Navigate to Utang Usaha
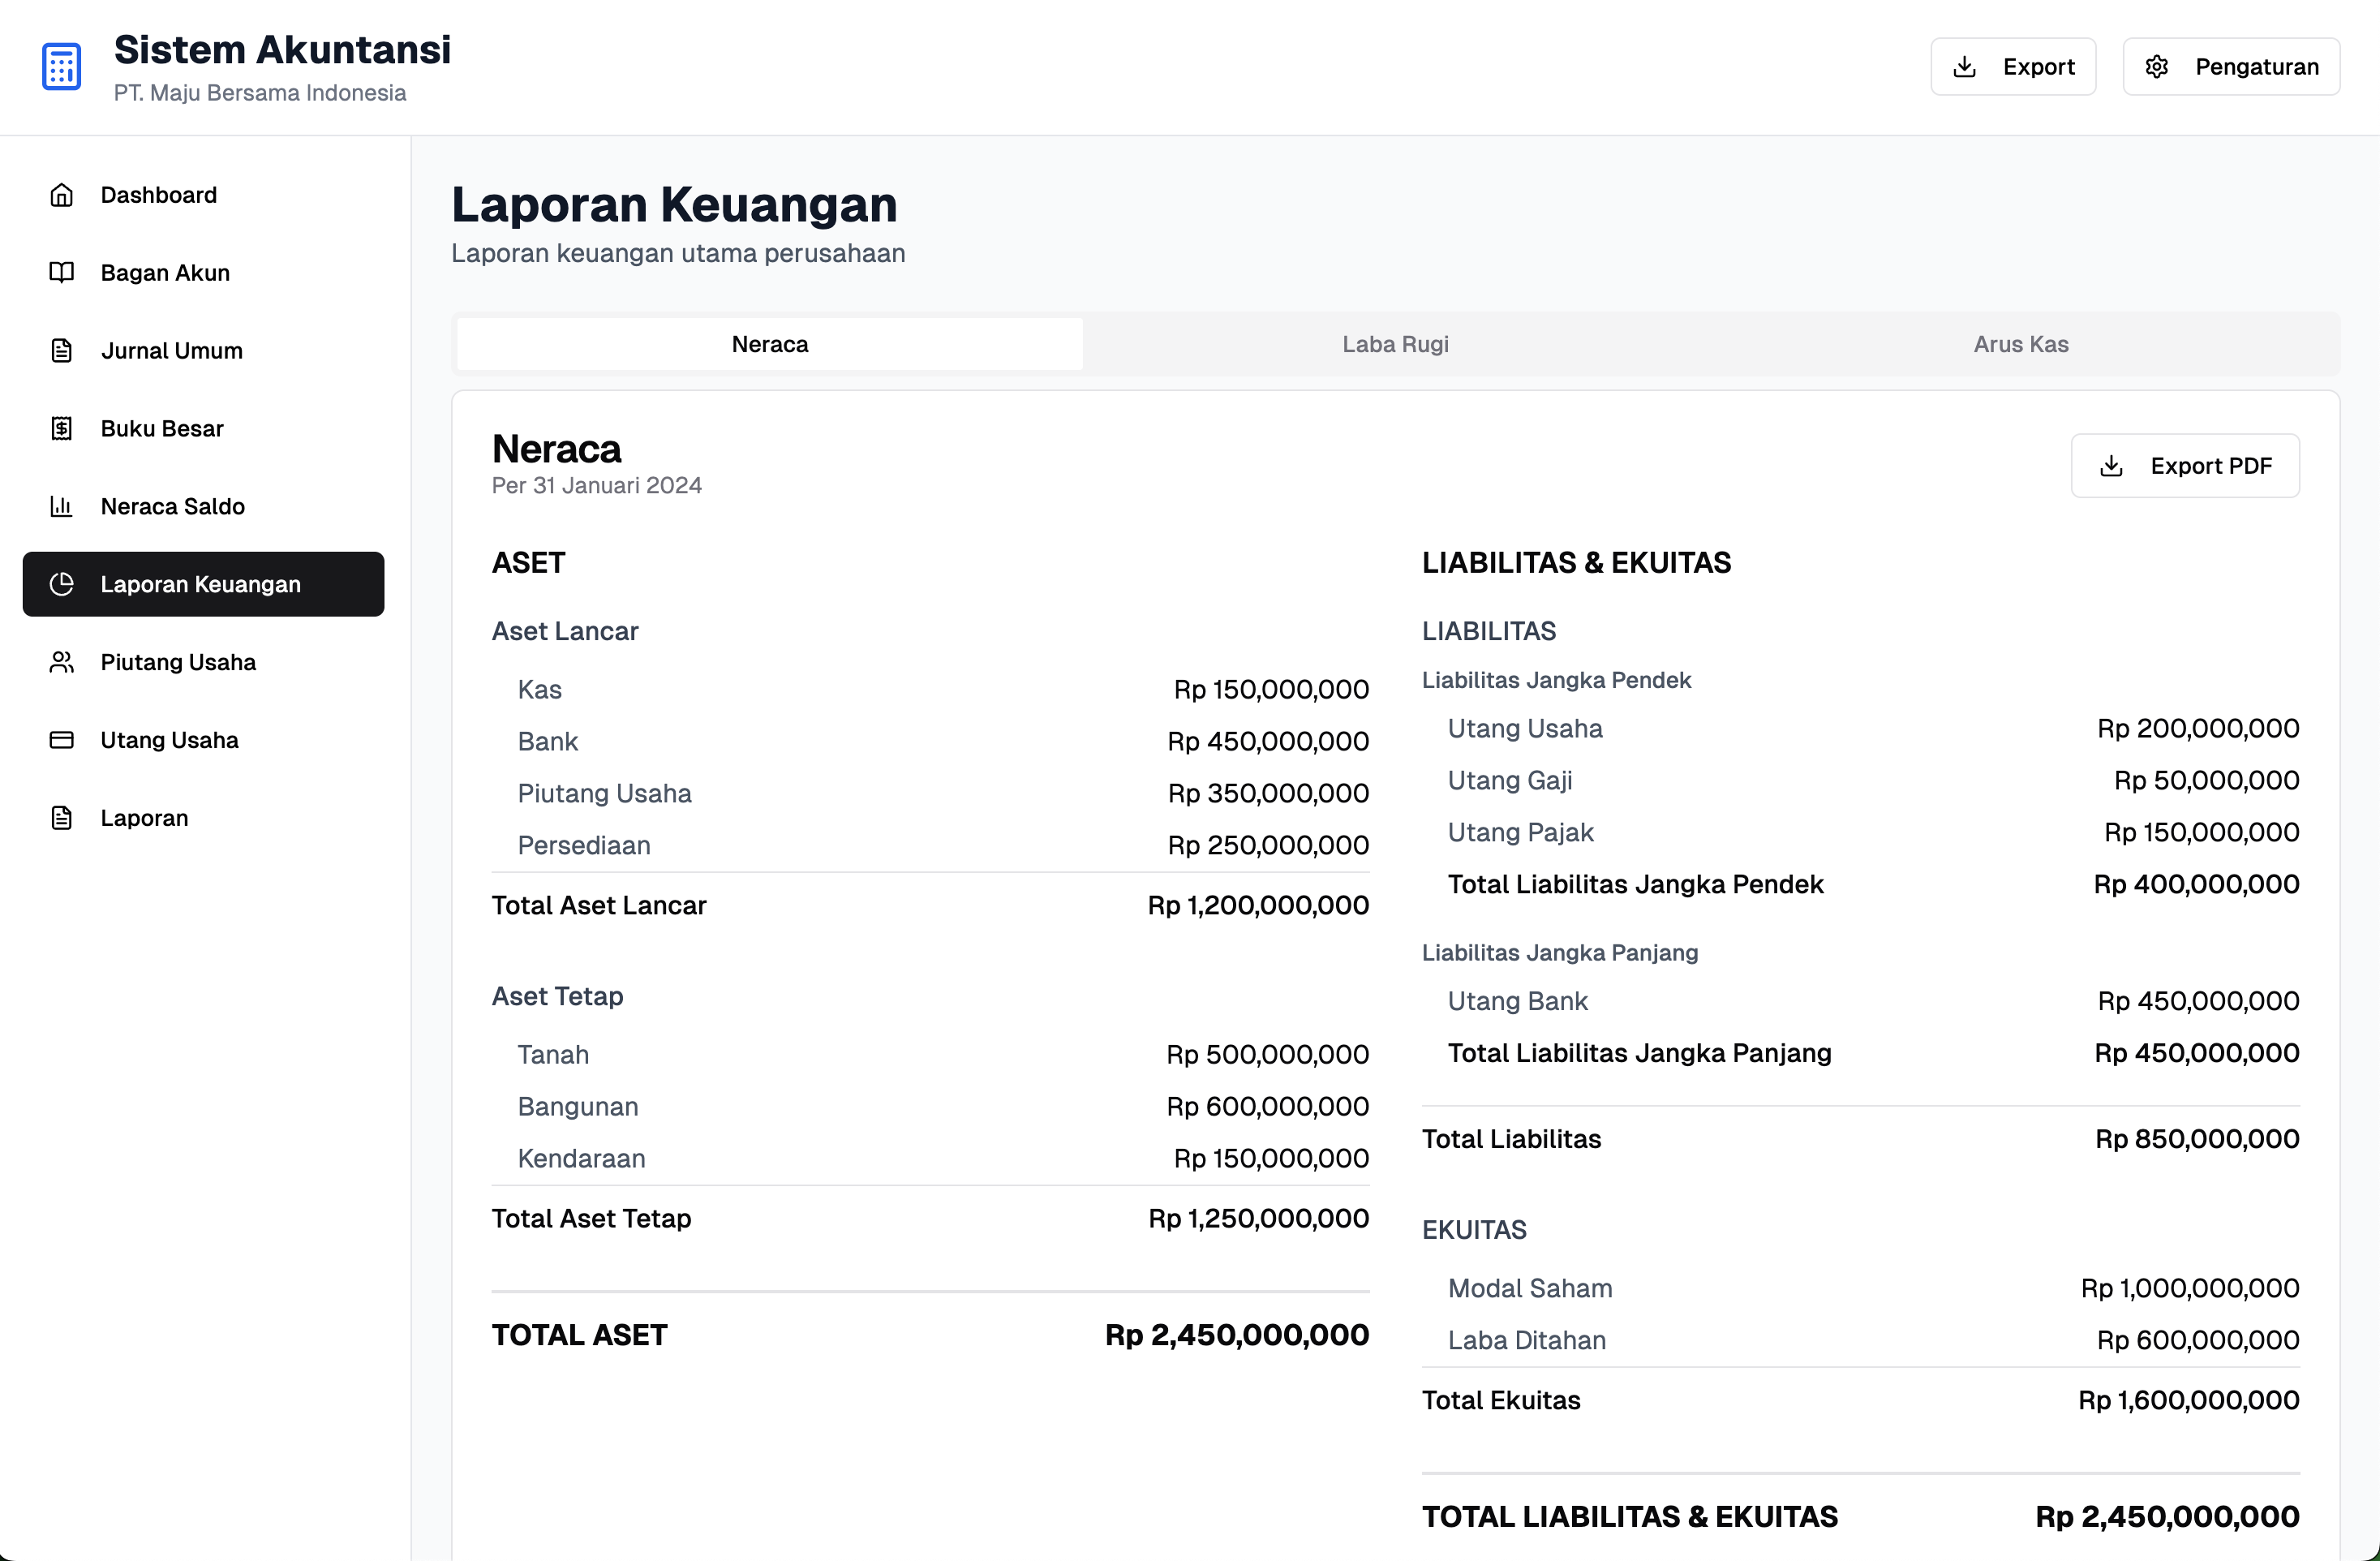The height and width of the screenshot is (1561, 2380). tap(203, 740)
